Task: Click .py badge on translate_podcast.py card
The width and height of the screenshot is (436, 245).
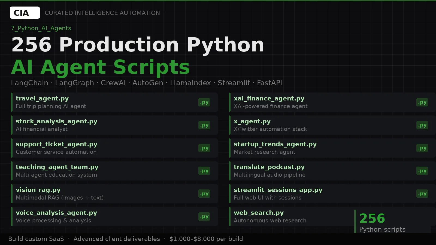Action: pyautogui.click(x=422, y=171)
